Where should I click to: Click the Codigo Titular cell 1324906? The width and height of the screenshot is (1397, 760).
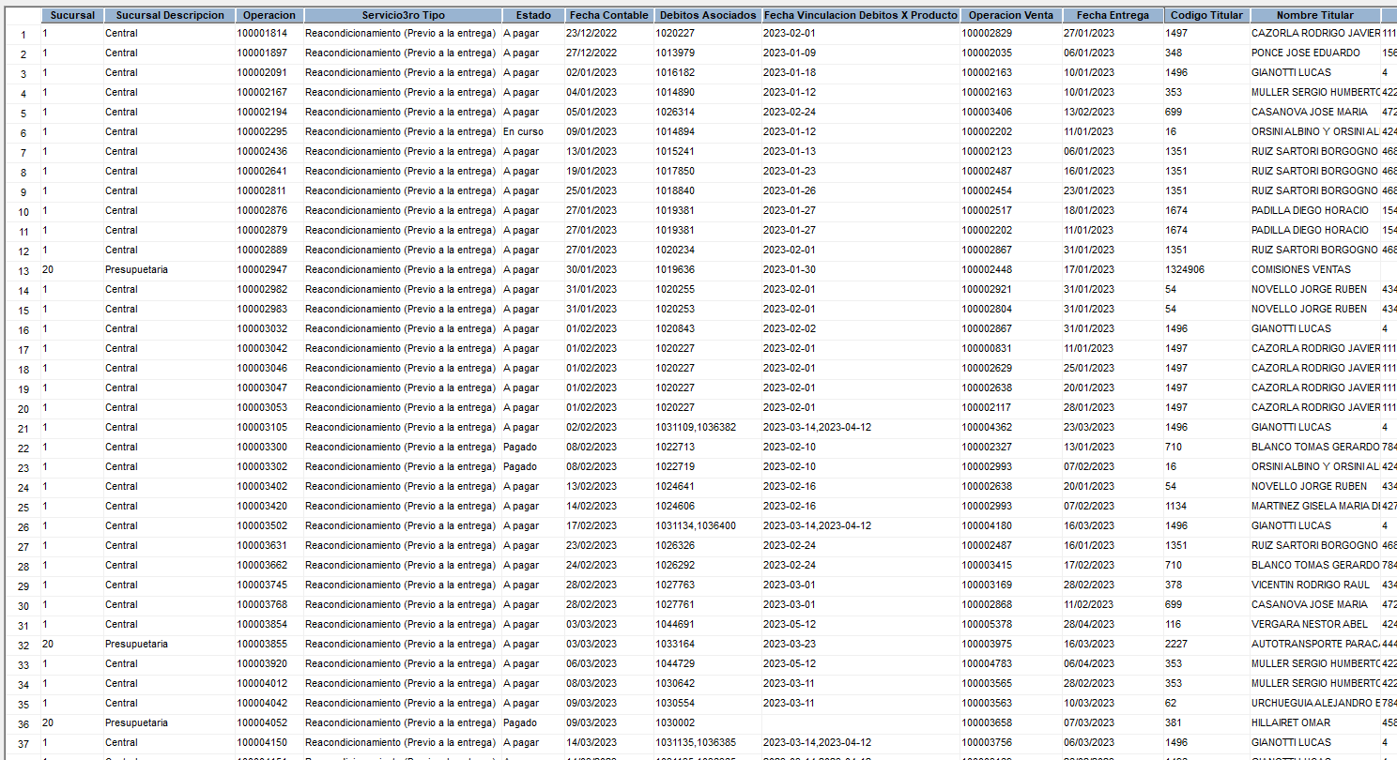click(x=1185, y=270)
